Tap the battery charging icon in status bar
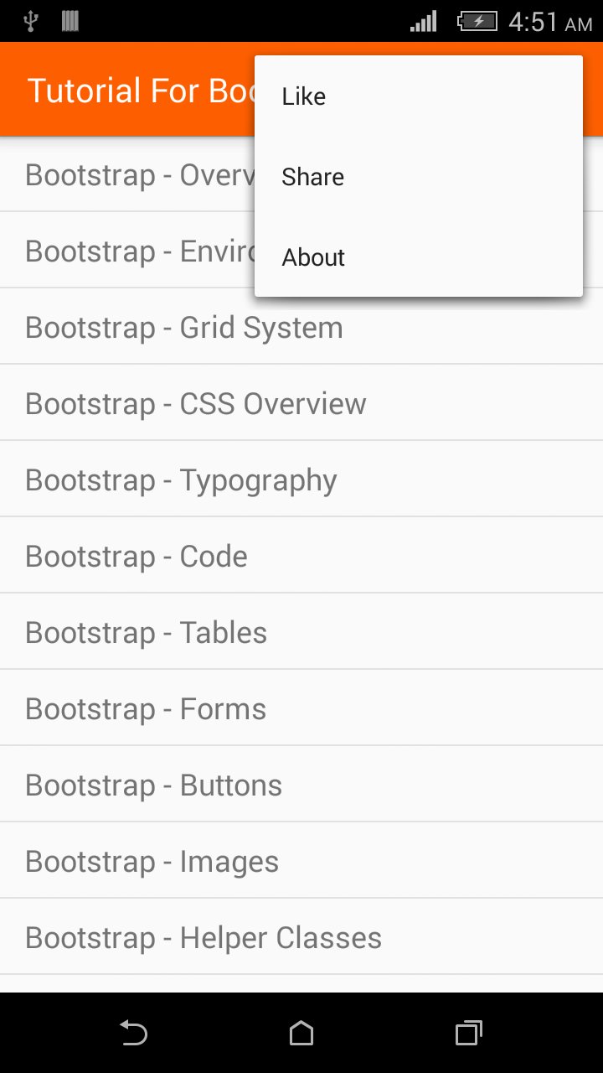 coord(477,22)
